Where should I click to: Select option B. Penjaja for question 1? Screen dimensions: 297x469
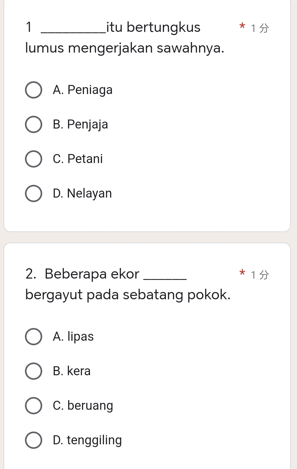[x=34, y=124]
